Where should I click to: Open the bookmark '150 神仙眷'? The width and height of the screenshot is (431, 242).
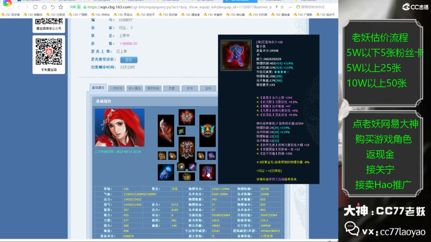coord(235,15)
